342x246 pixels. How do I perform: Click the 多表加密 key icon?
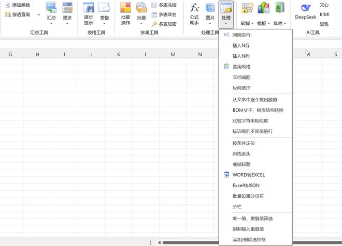coord(154,24)
